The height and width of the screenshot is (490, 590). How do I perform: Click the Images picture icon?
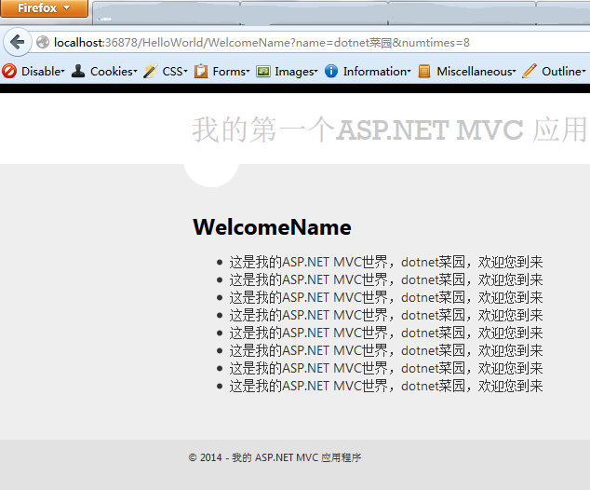tap(263, 71)
